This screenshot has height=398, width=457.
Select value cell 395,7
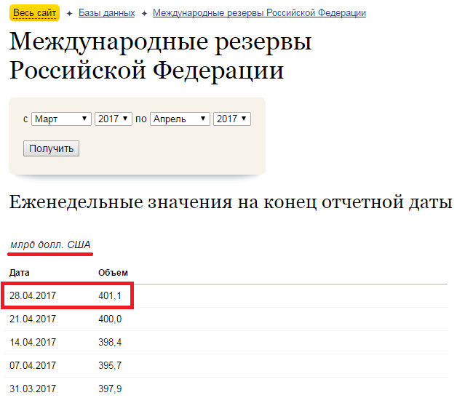pyautogui.click(x=110, y=365)
